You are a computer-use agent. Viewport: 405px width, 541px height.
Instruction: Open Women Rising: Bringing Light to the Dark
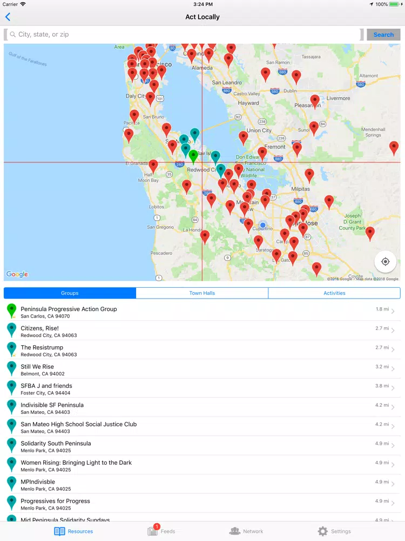(x=202, y=465)
